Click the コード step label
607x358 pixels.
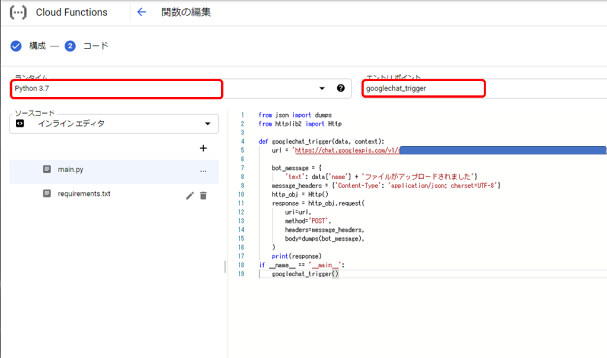tap(95, 46)
